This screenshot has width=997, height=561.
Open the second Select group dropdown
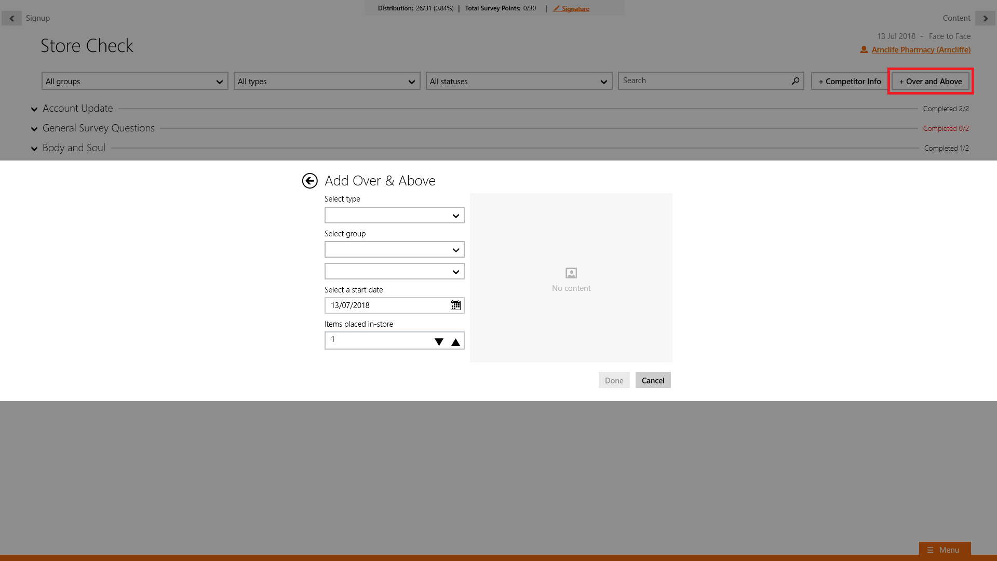[394, 272]
